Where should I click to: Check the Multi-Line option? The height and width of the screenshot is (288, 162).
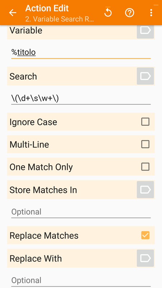pos(145,144)
